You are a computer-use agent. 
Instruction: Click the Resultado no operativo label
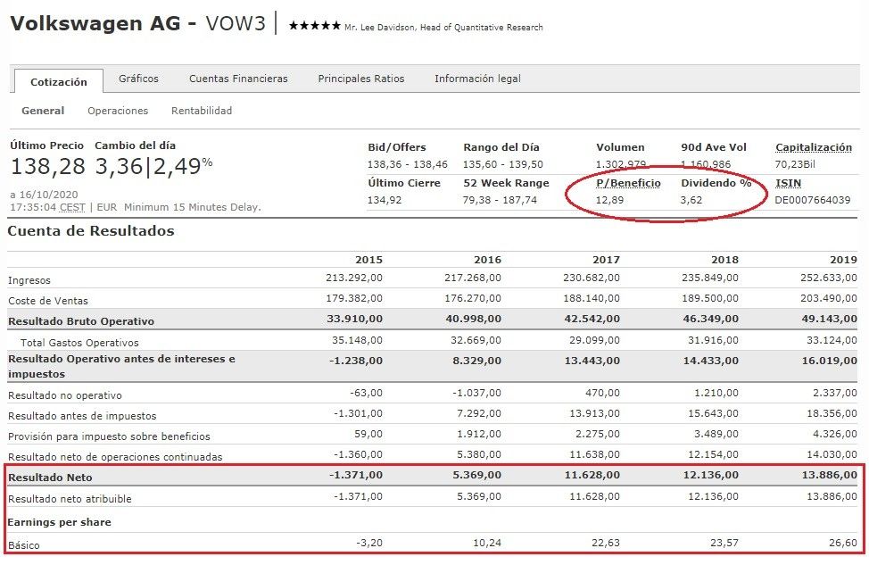(x=65, y=395)
